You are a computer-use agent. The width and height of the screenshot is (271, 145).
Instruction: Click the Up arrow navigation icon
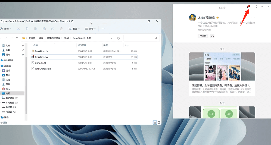[x=17, y=38]
